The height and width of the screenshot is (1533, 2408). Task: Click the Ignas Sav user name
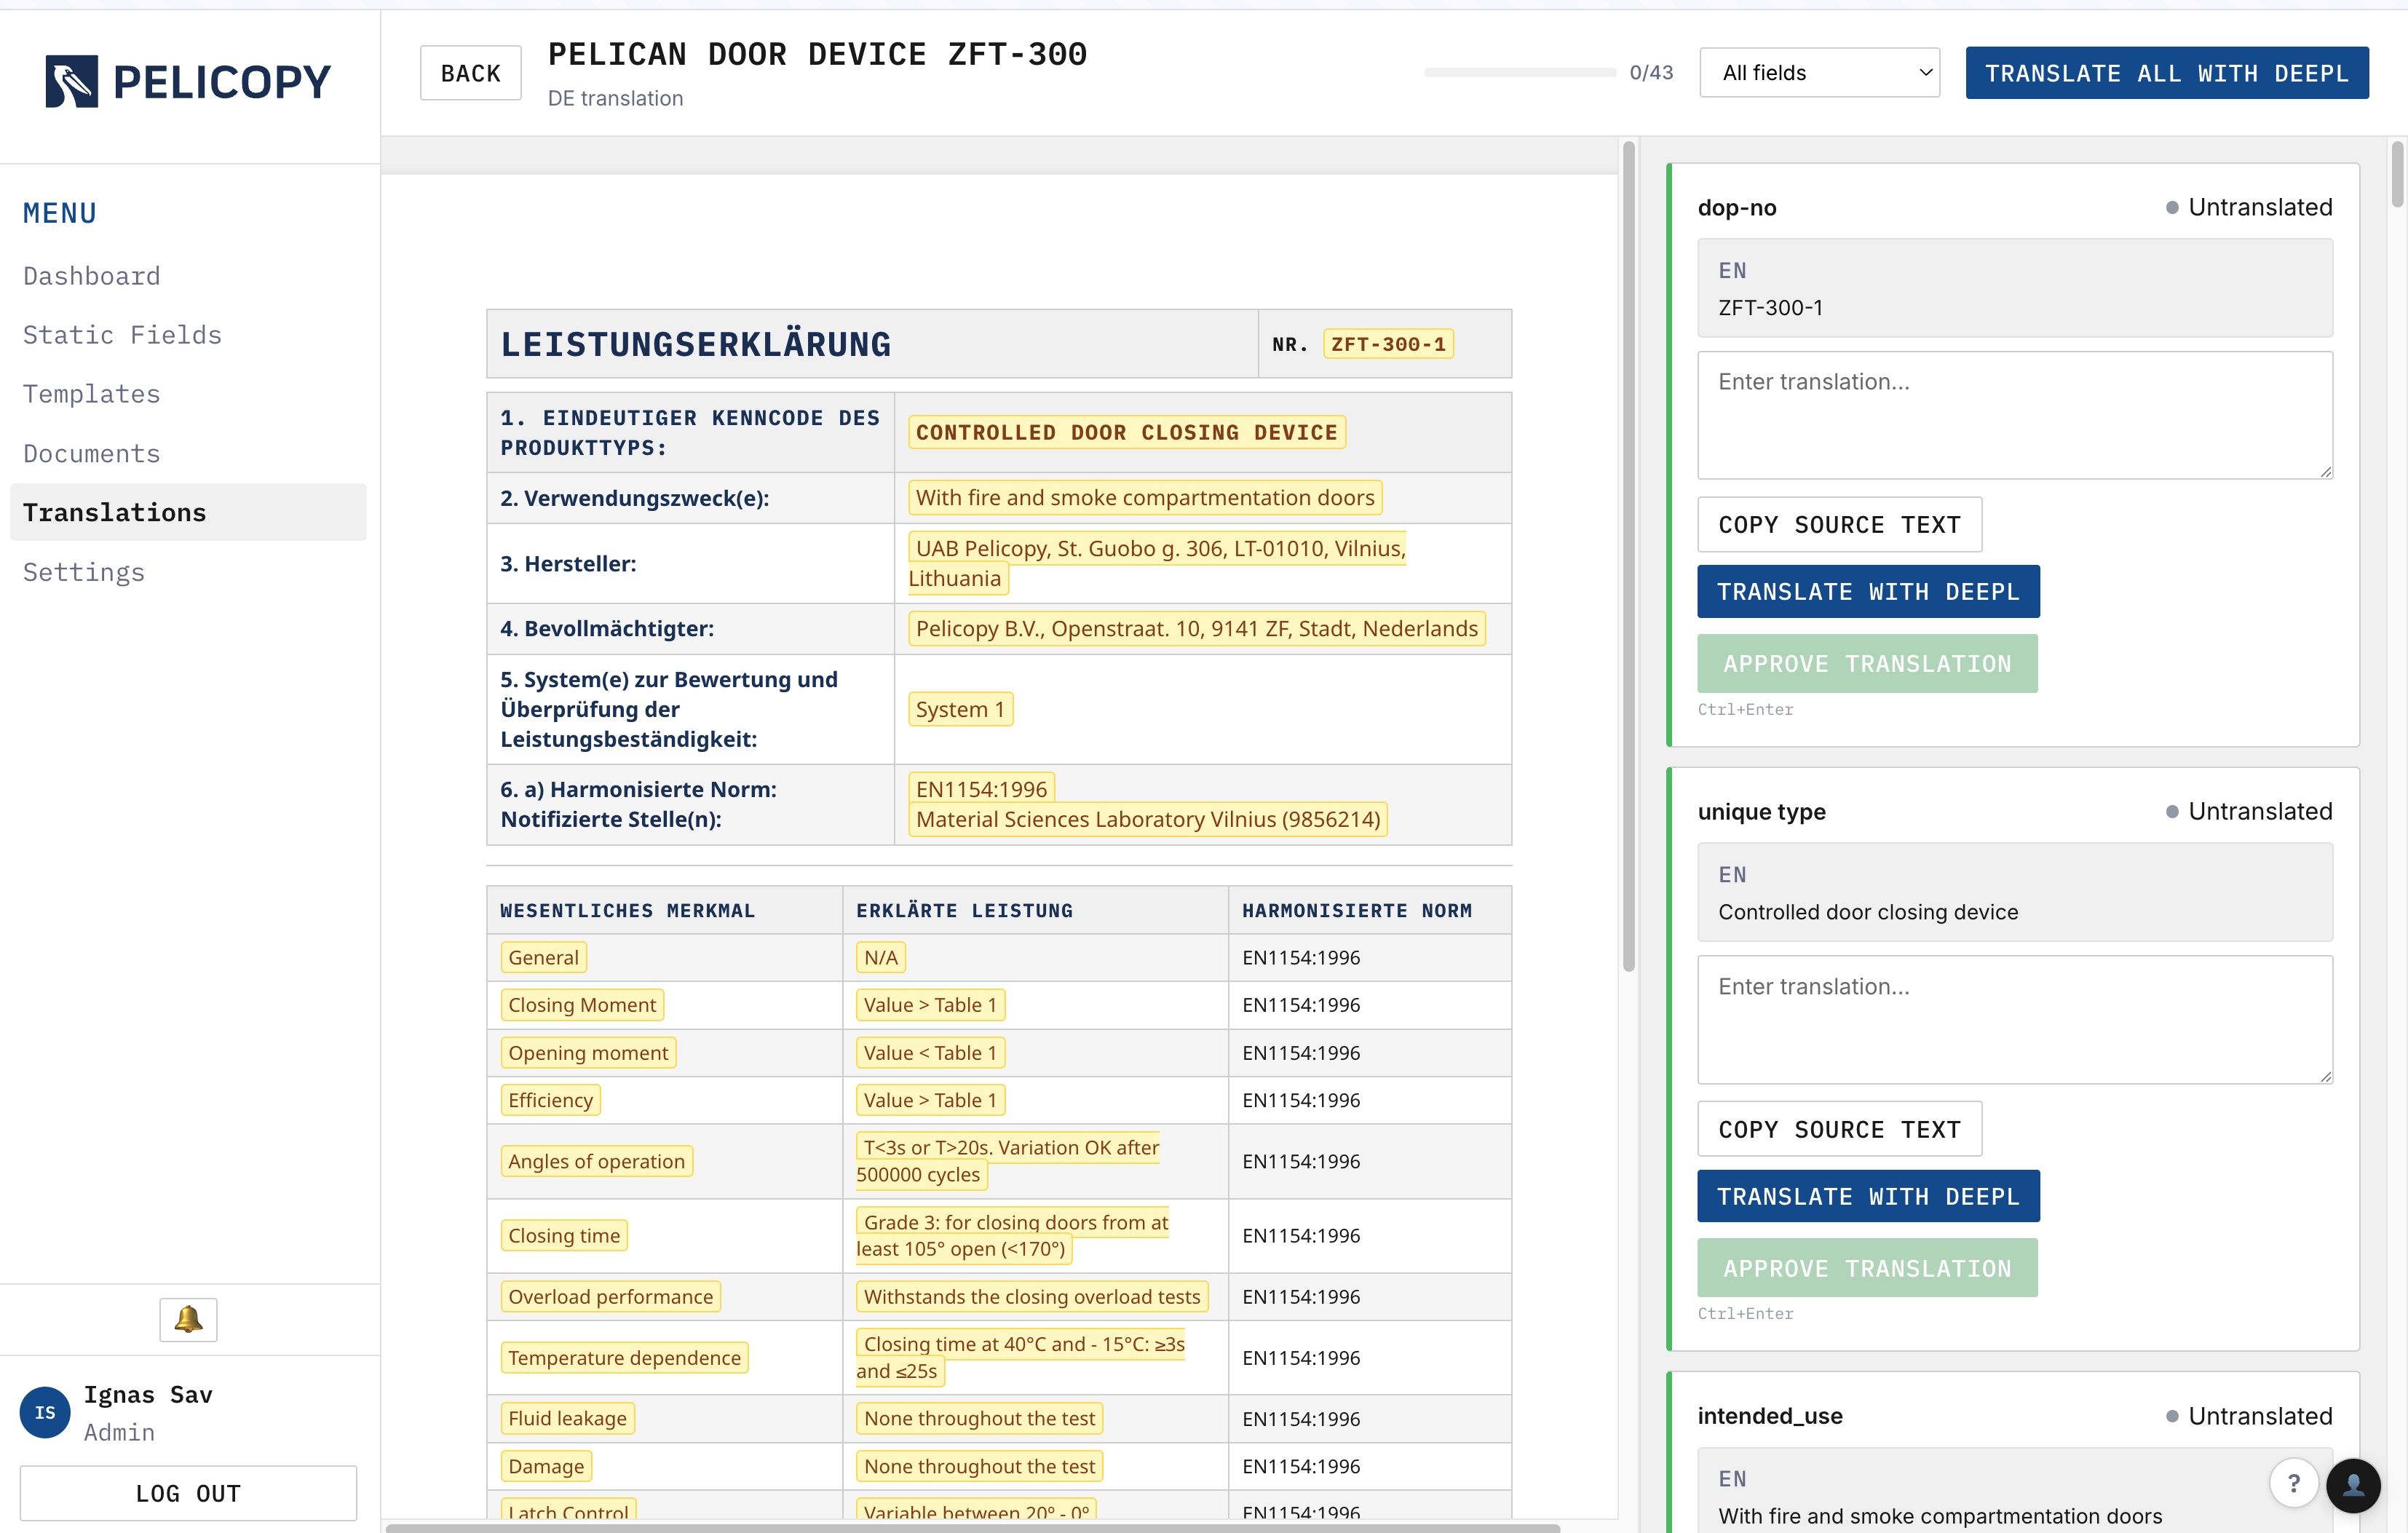click(148, 1394)
